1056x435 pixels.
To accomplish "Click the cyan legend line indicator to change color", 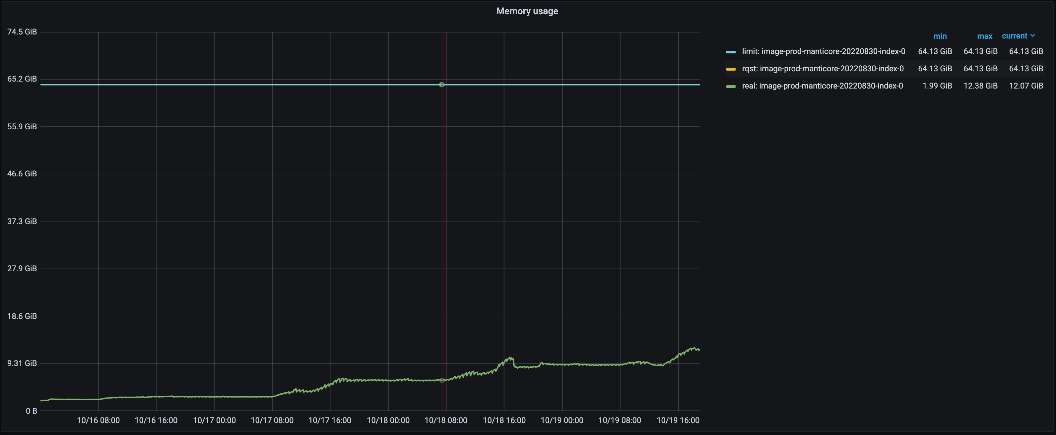I will point(731,51).
